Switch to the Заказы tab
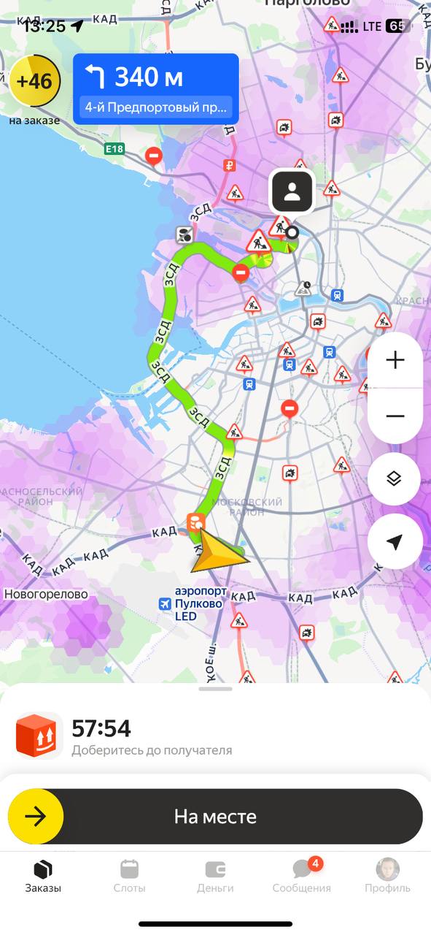The image size is (431, 935). click(43, 877)
